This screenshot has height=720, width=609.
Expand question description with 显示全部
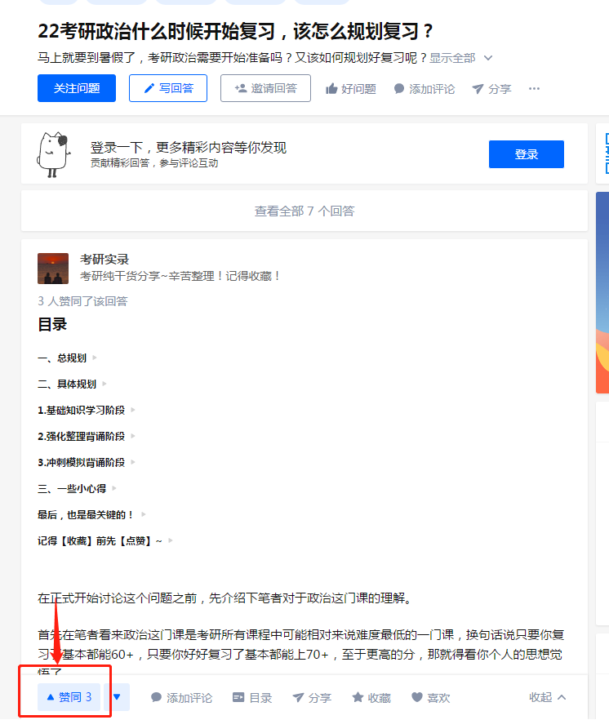point(460,58)
